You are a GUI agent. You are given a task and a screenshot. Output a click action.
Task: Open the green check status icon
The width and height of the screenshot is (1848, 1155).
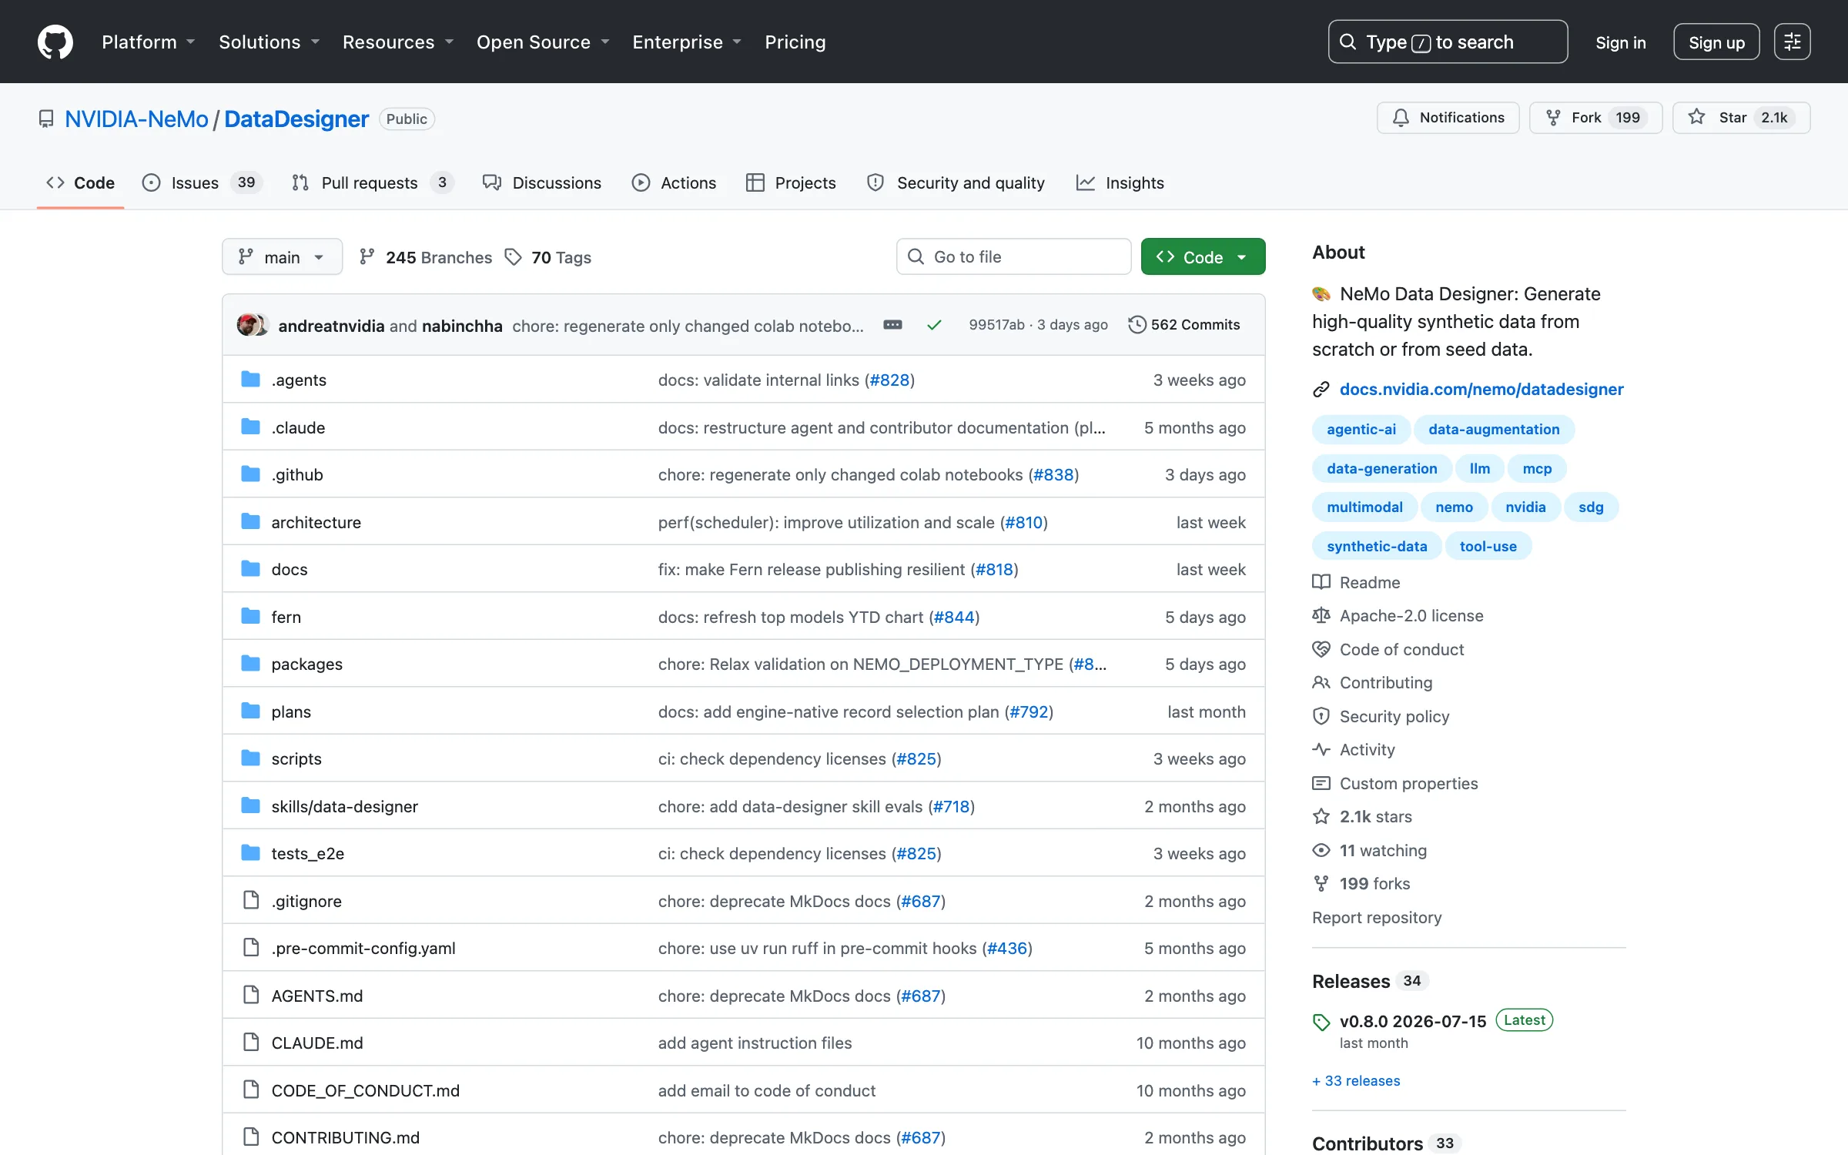(x=934, y=325)
